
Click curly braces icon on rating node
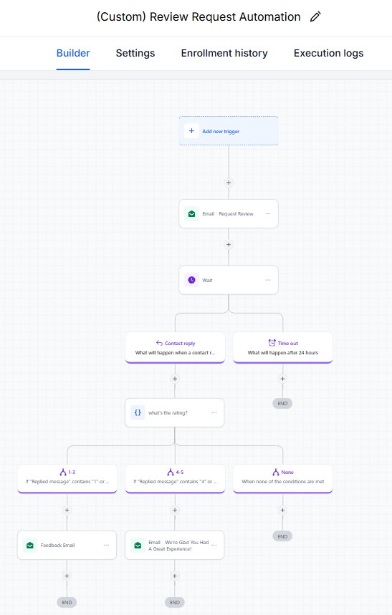[x=138, y=412]
